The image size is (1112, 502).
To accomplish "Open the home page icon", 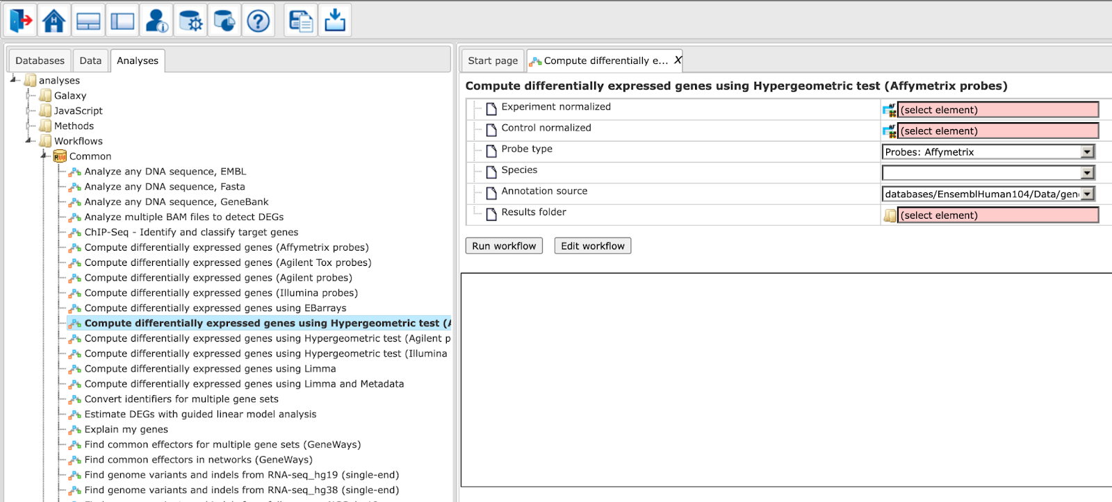I will [x=54, y=20].
